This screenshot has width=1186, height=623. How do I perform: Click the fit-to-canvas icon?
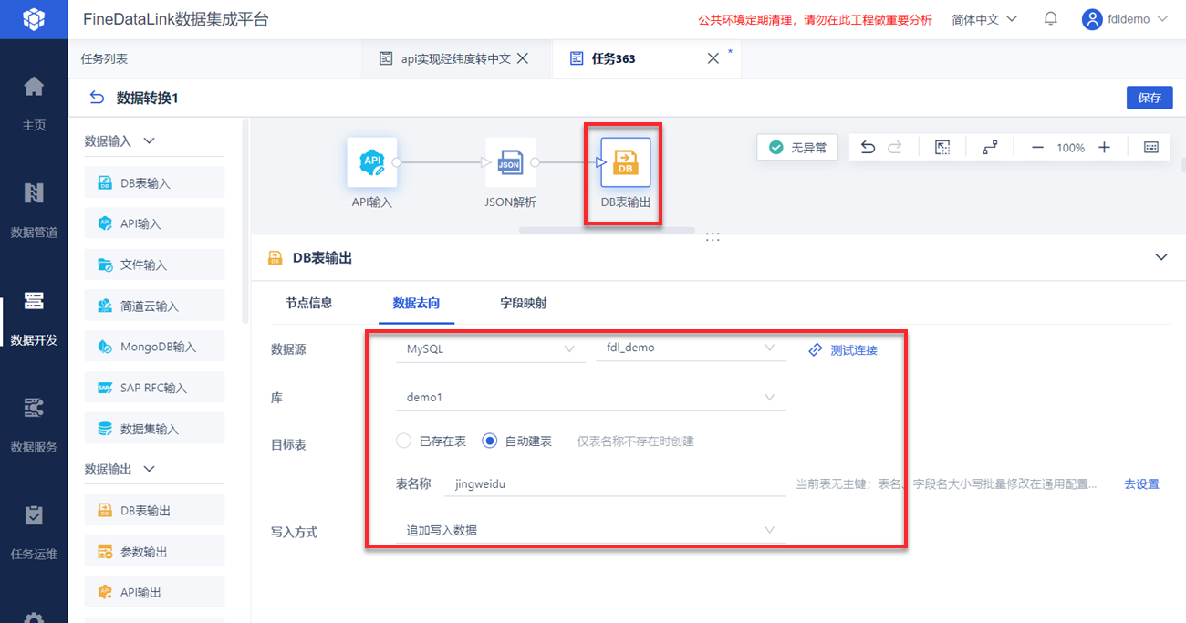pyautogui.click(x=943, y=147)
